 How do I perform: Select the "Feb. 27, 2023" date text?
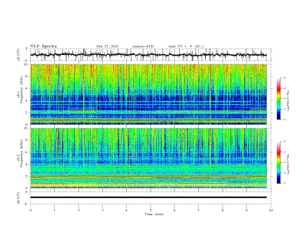[107, 46]
